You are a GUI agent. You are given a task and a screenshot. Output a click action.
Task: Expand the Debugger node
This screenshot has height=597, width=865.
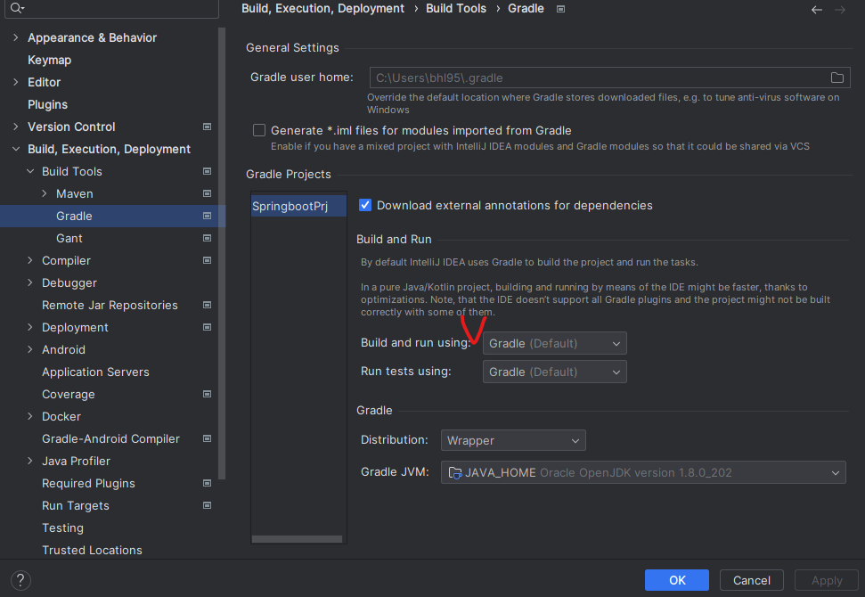pyautogui.click(x=30, y=282)
